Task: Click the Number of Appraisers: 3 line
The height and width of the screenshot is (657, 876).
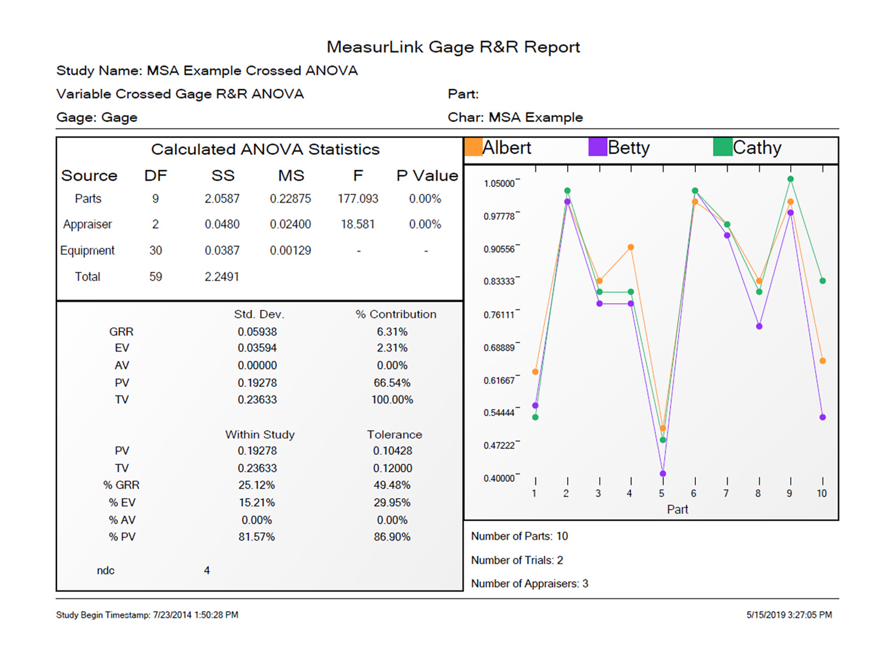Action: pyautogui.click(x=529, y=584)
